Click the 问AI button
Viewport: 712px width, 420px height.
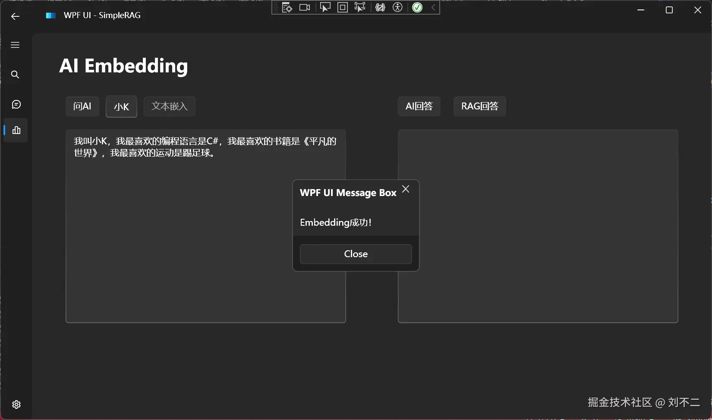pos(82,106)
